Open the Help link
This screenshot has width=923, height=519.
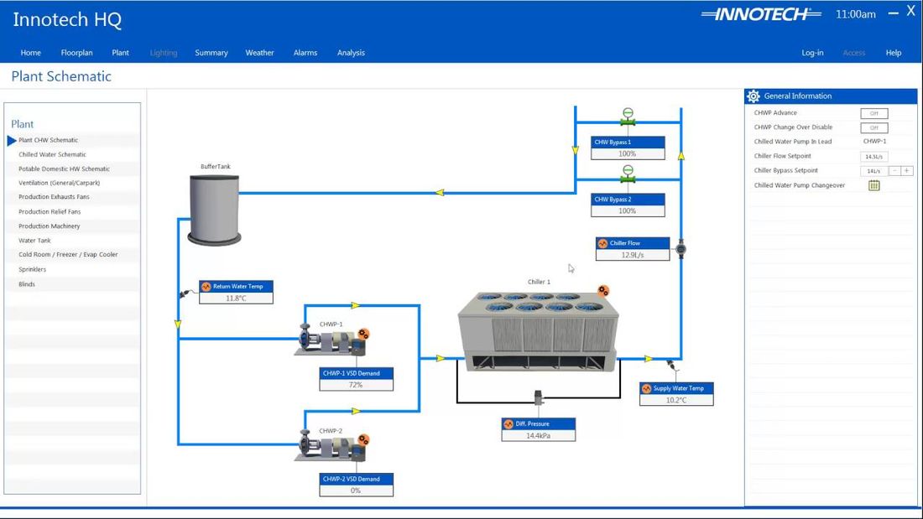point(893,52)
